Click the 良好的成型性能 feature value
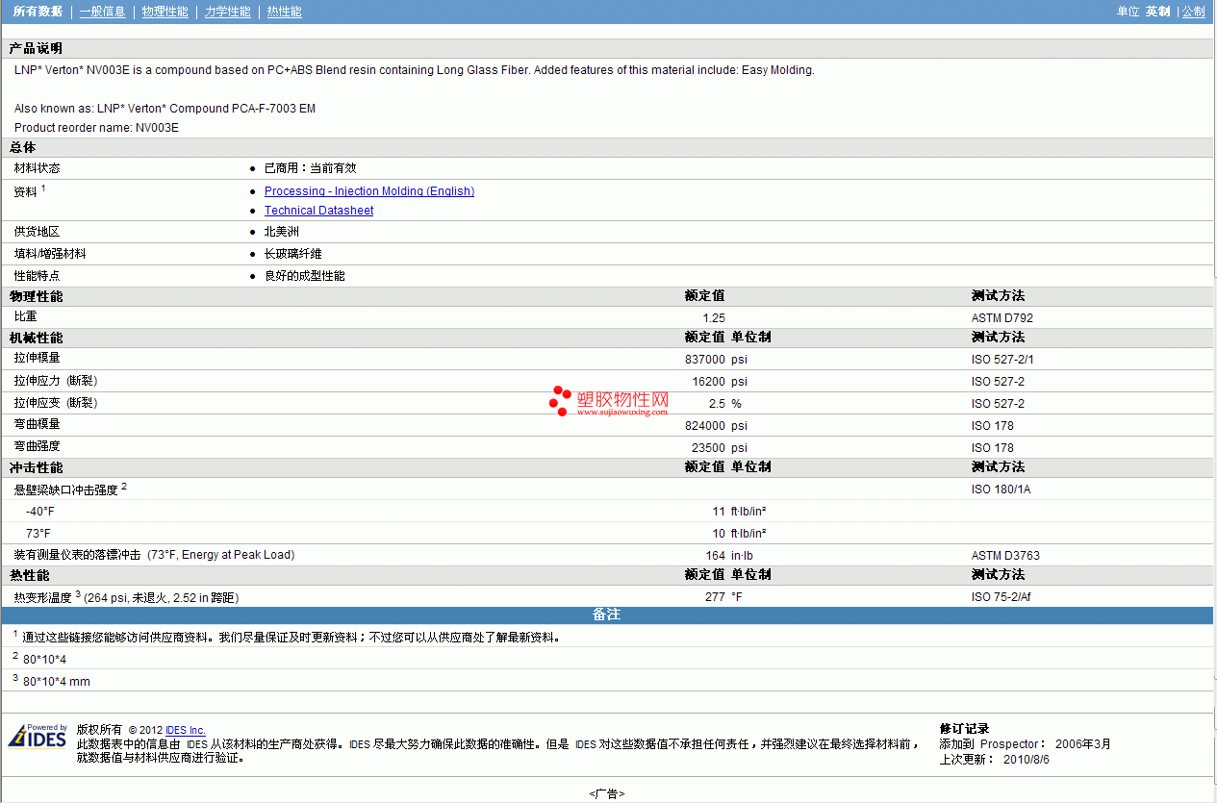Screen dimensions: 1217x803 [x=305, y=276]
